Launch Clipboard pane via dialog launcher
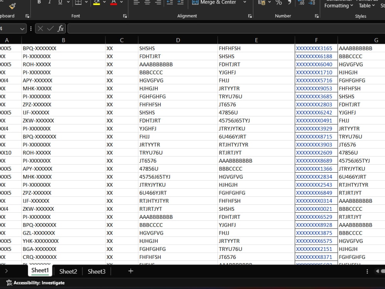385x289 pixels. click(x=27, y=16)
